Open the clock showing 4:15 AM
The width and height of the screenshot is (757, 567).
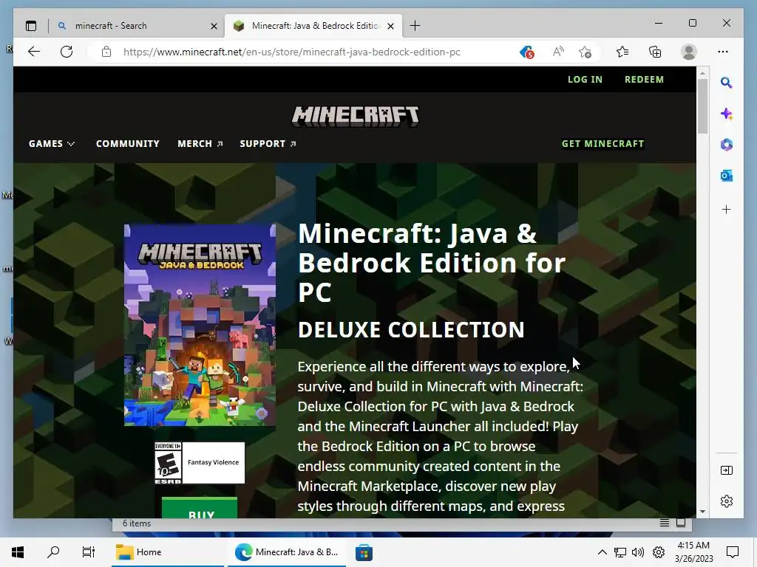tap(693, 552)
